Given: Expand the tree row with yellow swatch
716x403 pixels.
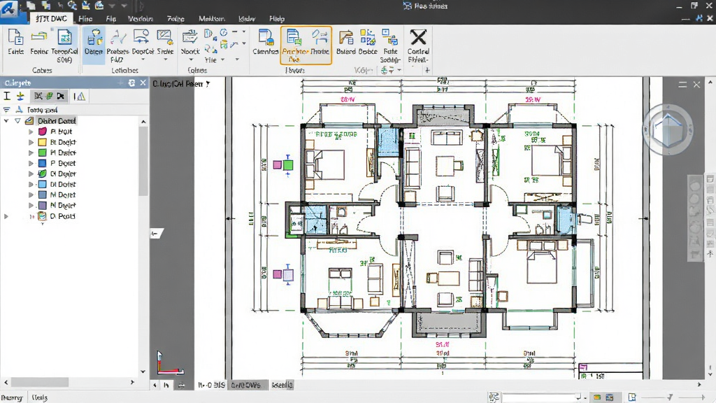Looking at the screenshot, I should pos(31,142).
